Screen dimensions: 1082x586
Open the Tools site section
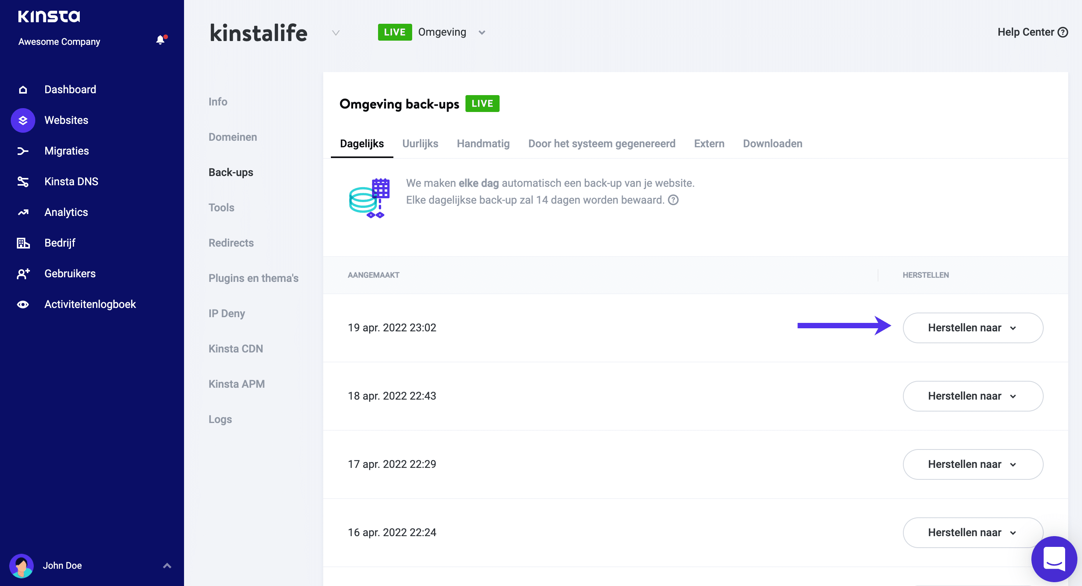click(x=221, y=207)
